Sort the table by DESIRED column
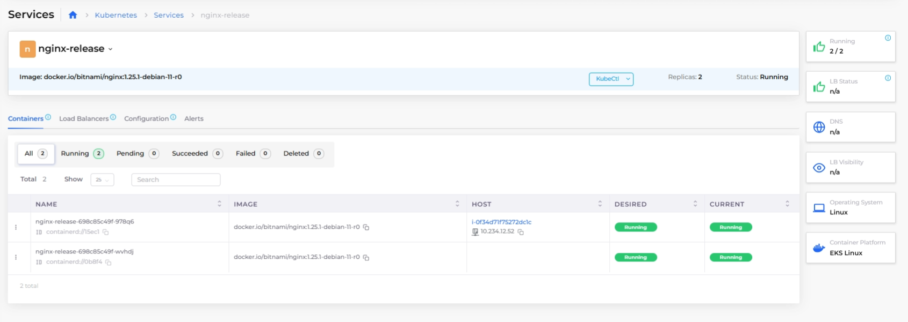The height and width of the screenshot is (322, 908). pyautogui.click(x=695, y=204)
